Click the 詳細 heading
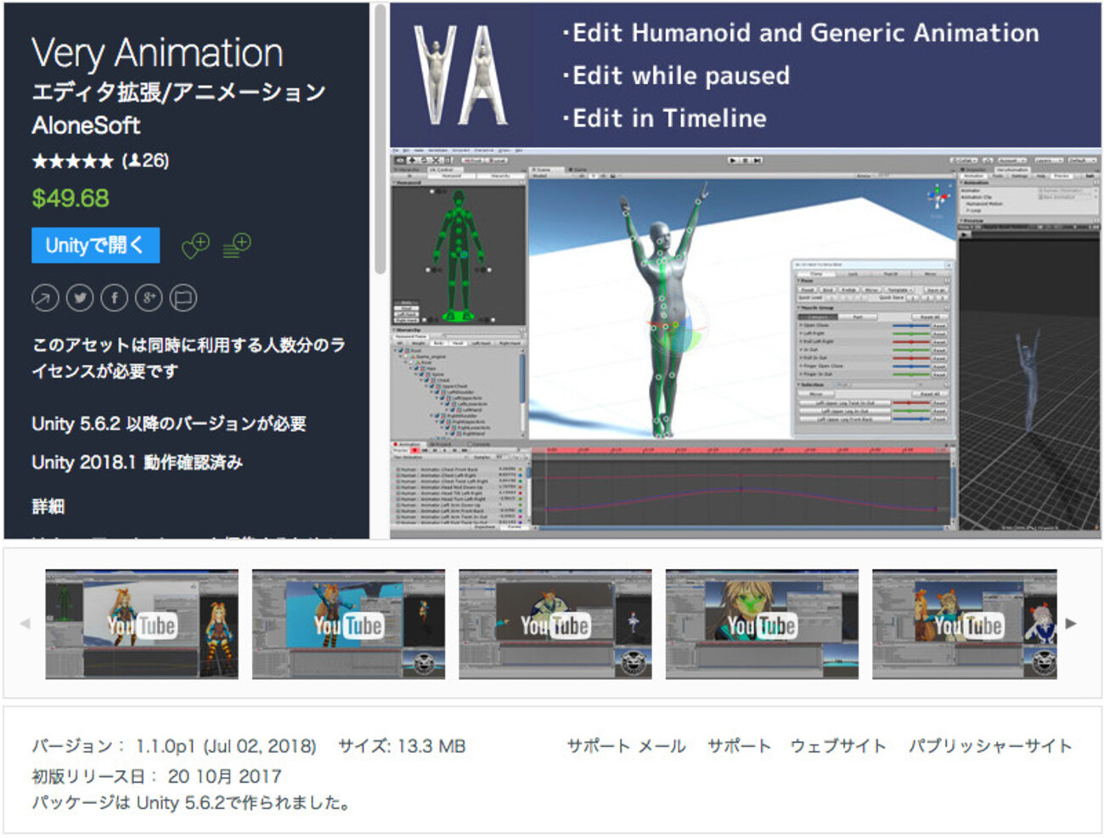The image size is (1104, 838). pos(48,507)
